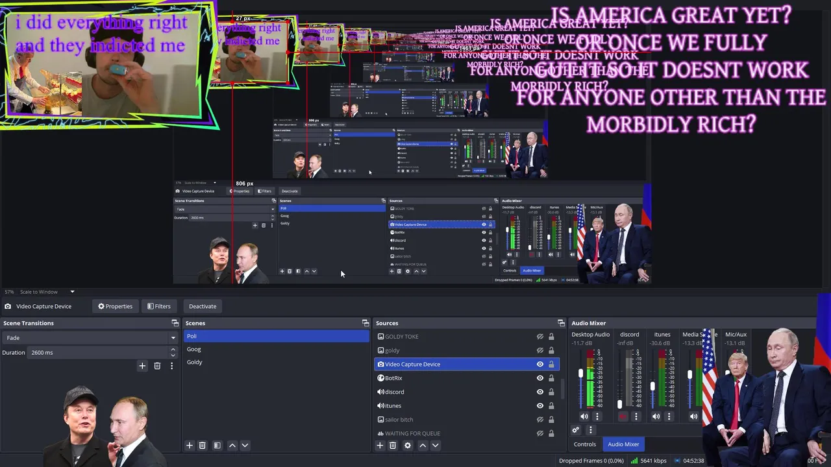Select the BotRix source row
Screen dimensions: 831x467
click(466, 378)
